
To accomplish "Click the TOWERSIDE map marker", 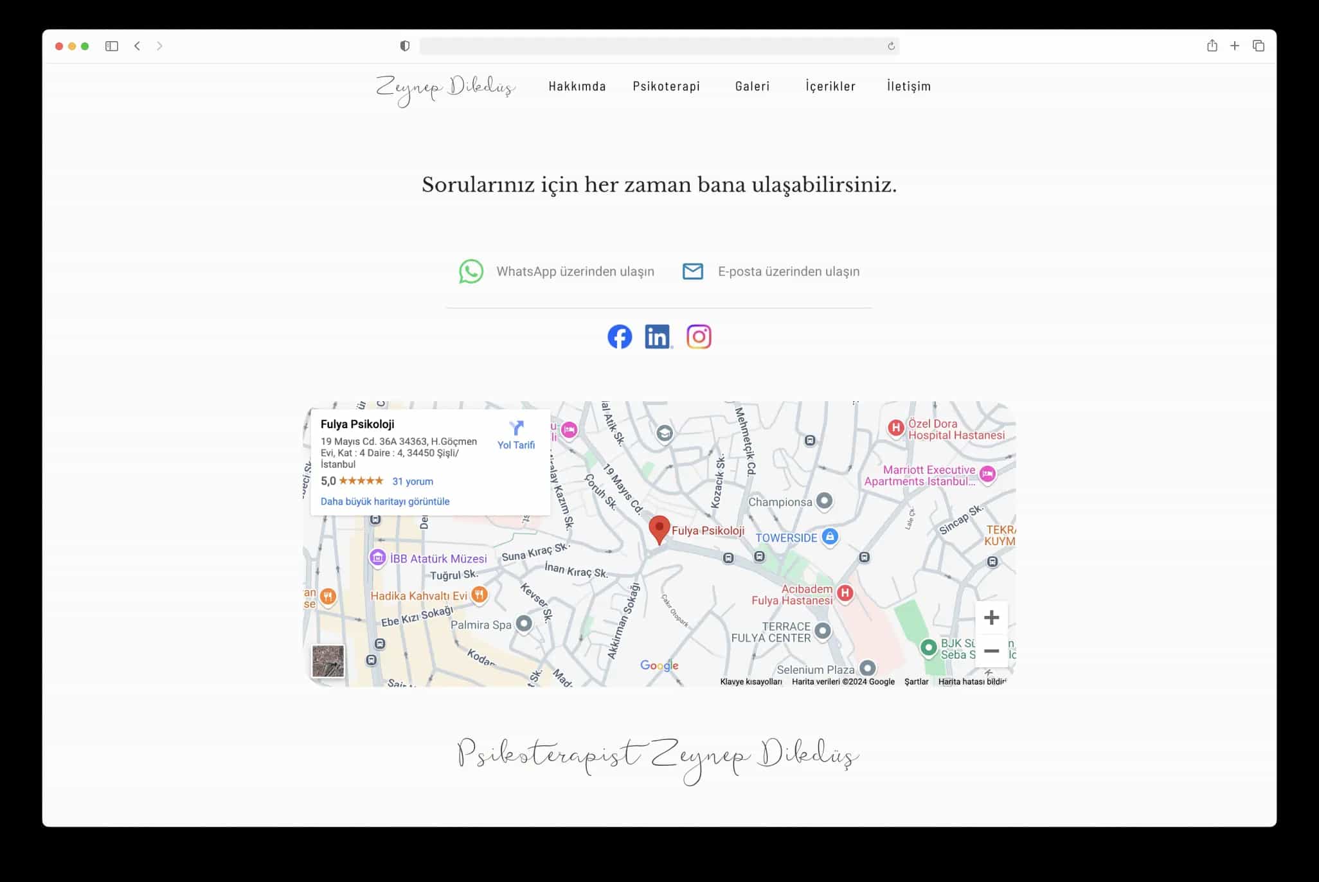I will point(830,536).
